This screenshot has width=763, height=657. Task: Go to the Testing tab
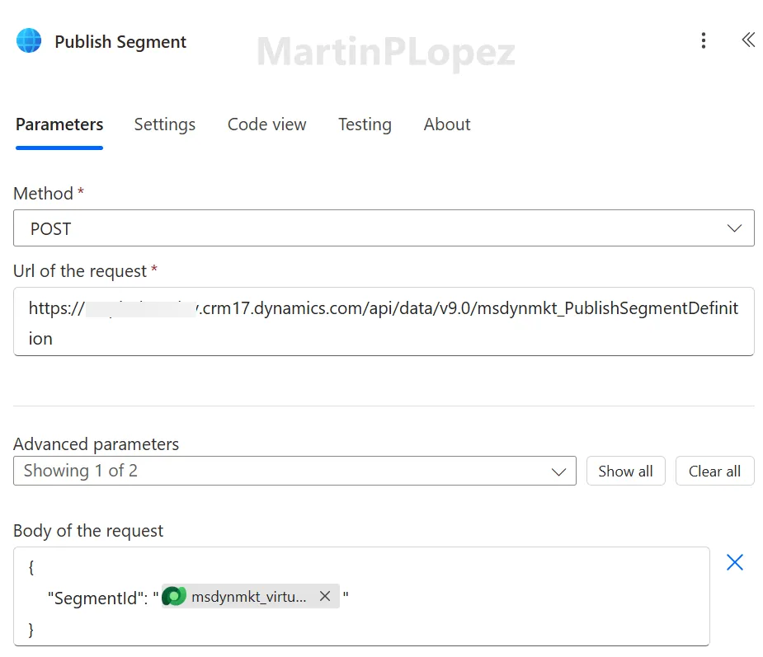[x=365, y=124]
